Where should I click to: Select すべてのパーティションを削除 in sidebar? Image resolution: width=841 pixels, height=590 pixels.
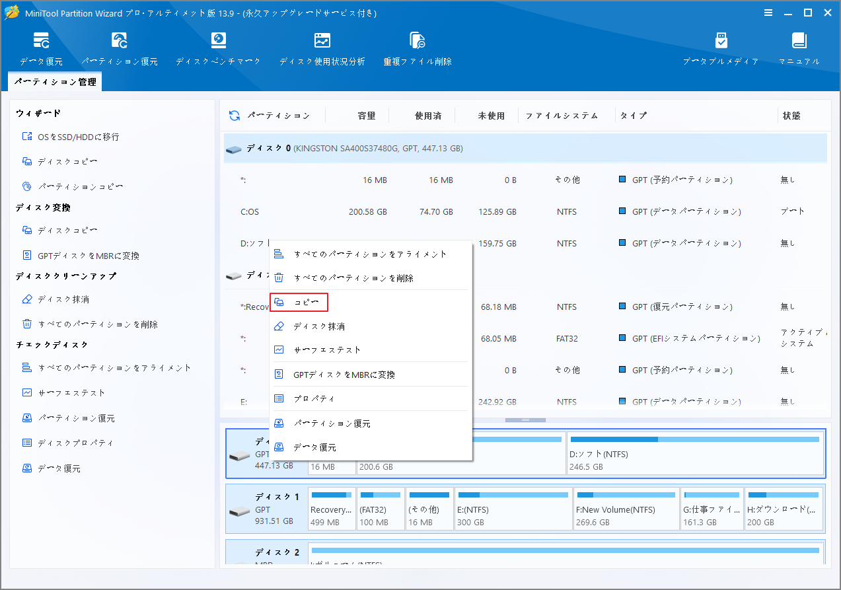[x=89, y=324]
